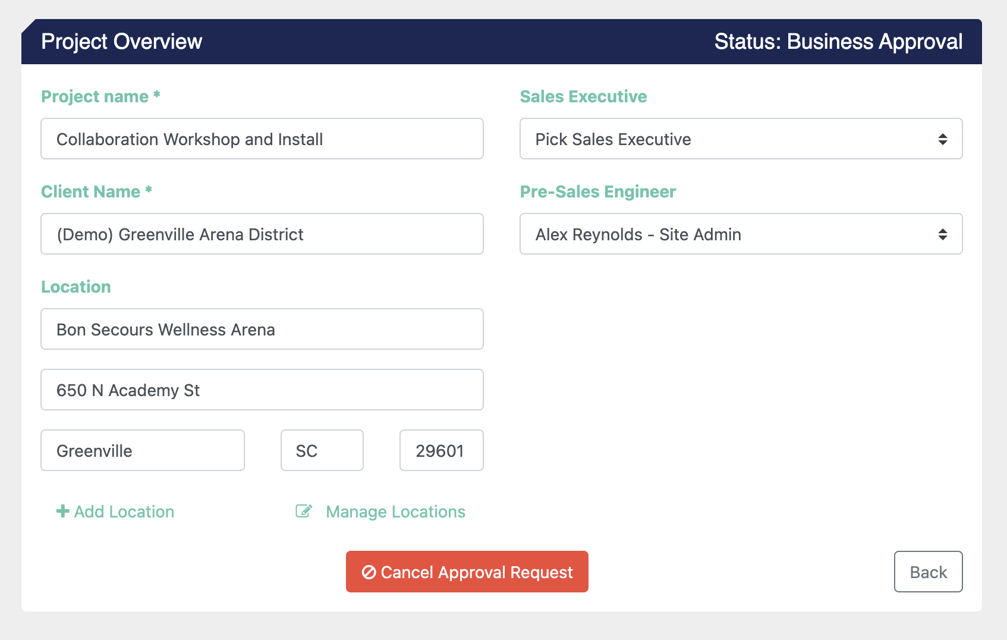This screenshot has height=640, width=1007.
Task: Click the Back button
Action: (x=929, y=572)
